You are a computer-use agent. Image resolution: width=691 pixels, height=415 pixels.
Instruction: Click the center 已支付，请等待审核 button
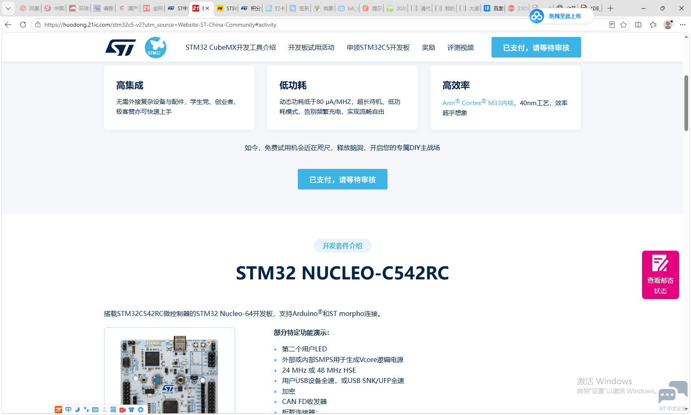pyautogui.click(x=343, y=179)
